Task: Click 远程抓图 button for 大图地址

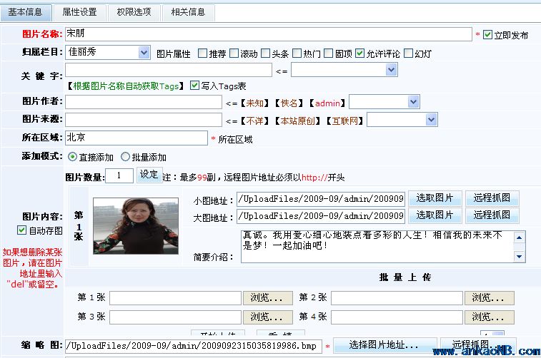Action: click(x=492, y=215)
